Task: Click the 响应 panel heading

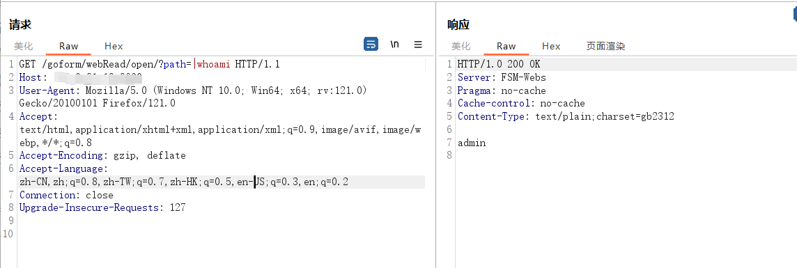Action: pyautogui.click(x=458, y=24)
